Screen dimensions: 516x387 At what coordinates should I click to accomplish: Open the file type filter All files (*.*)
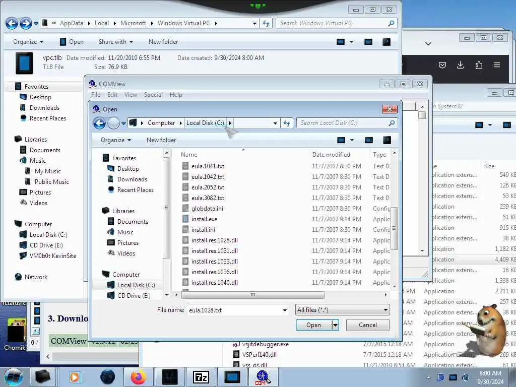[x=342, y=310]
